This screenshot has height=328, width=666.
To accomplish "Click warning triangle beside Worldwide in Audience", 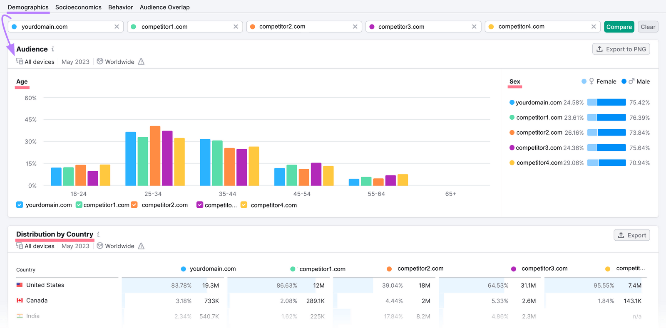I will [x=141, y=62].
